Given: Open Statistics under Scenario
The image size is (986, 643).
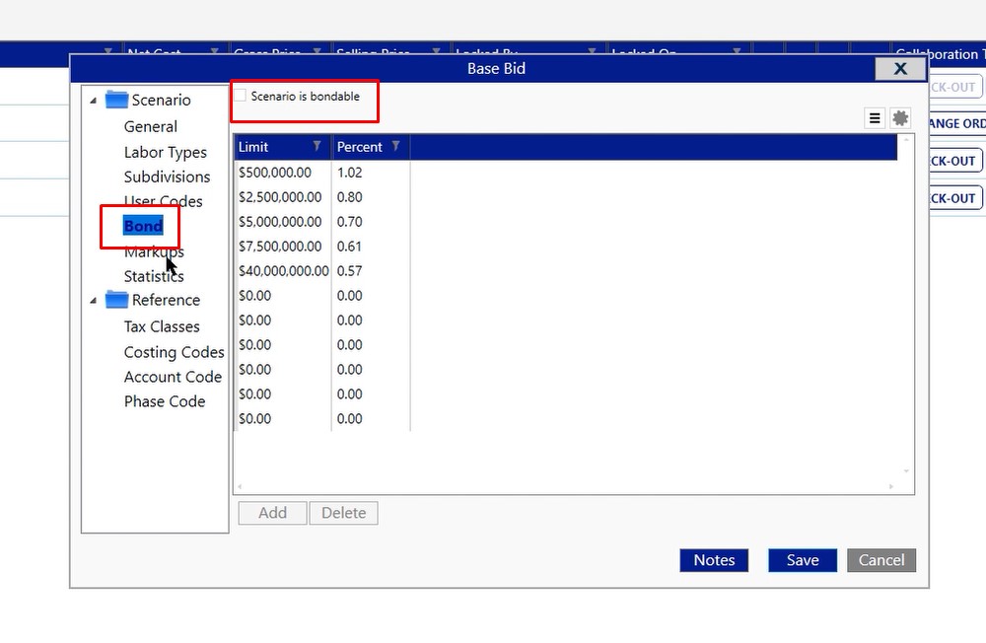Looking at the screenshot, I should pyautogui.click(x=154, y=276).
